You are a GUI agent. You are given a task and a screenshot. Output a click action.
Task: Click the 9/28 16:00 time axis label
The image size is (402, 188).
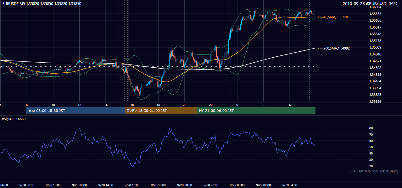132,185
